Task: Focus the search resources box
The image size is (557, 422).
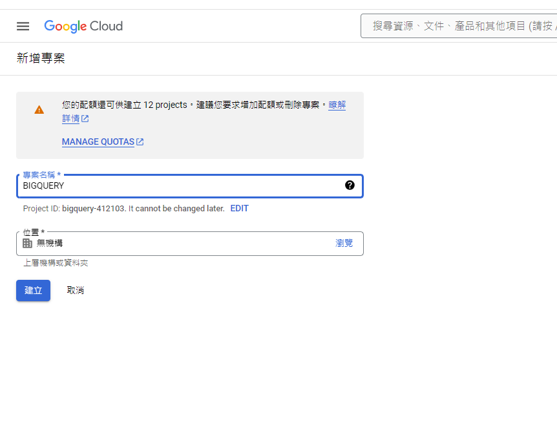Action: click(x=459, y=26)
